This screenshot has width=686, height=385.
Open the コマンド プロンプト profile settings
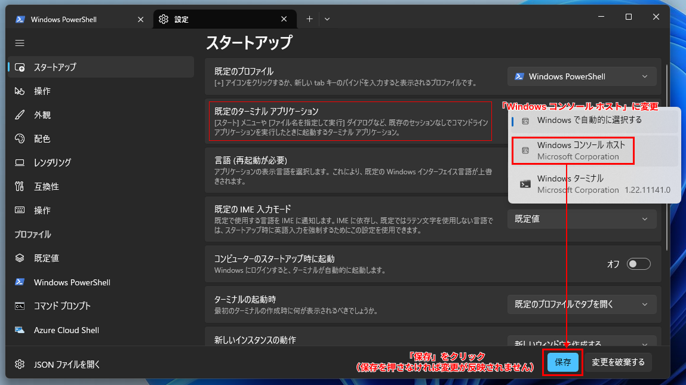point(62,306)
